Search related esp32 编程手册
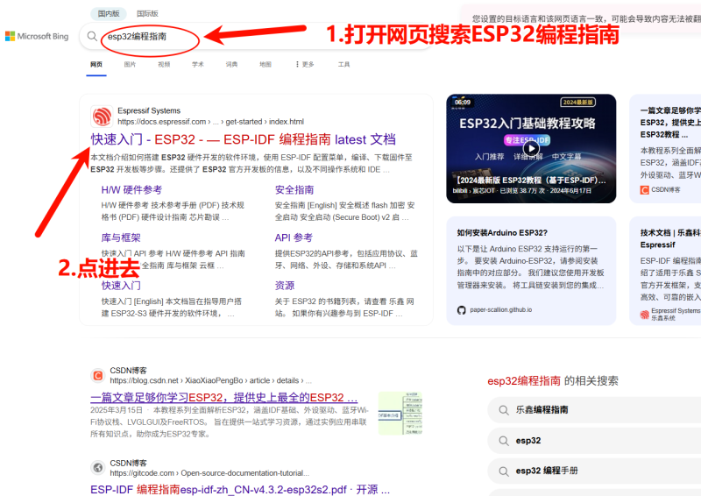The height and width of the screenshot is (496, 701). 594,471
